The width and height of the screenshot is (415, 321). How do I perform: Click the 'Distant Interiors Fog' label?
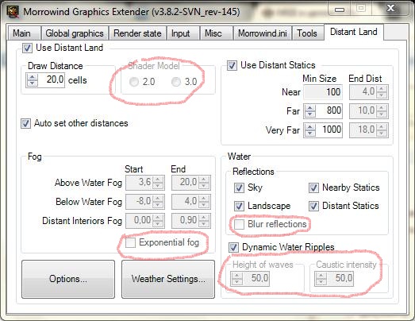tap(82, 221)
